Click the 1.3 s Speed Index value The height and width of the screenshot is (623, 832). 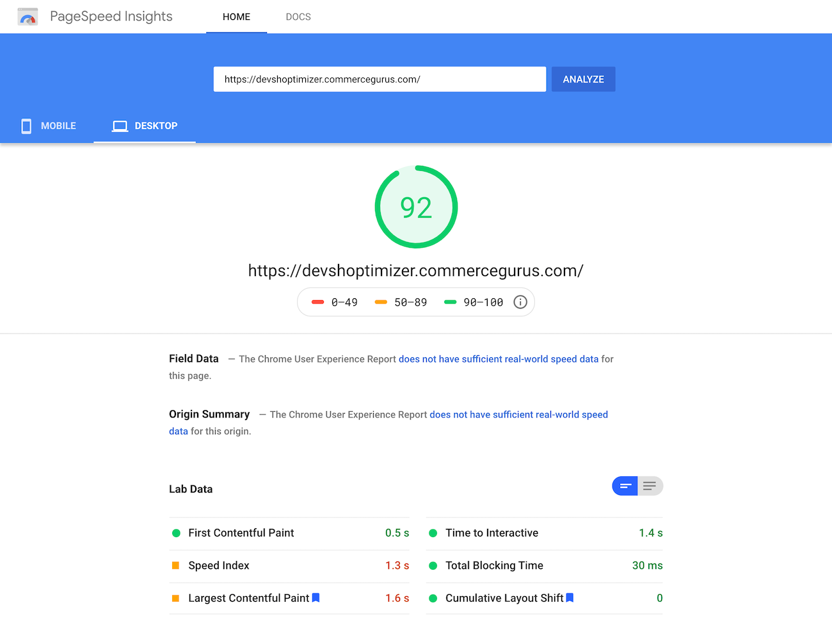click(397, 565)
